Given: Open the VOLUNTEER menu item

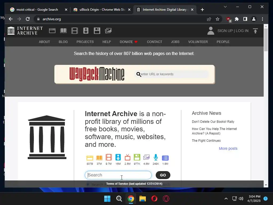Looking at the screenshot, I should point(198,42).
